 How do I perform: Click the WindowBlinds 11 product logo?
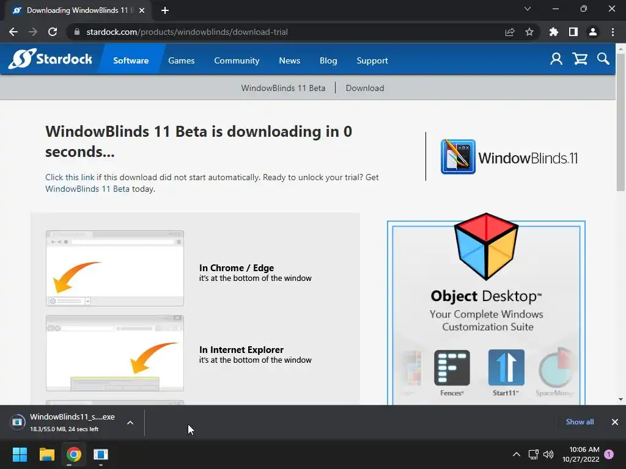[x=509, y=157]
